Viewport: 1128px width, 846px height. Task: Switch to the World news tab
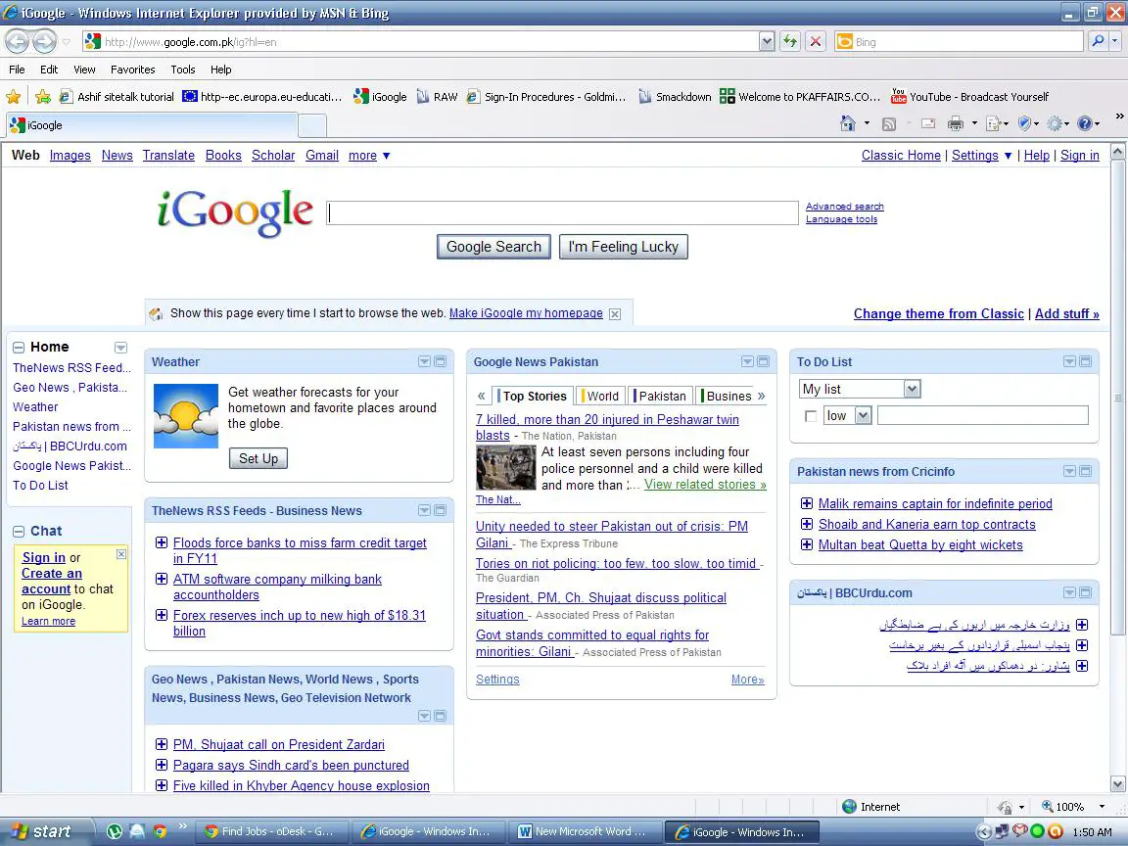coord(600,396)
